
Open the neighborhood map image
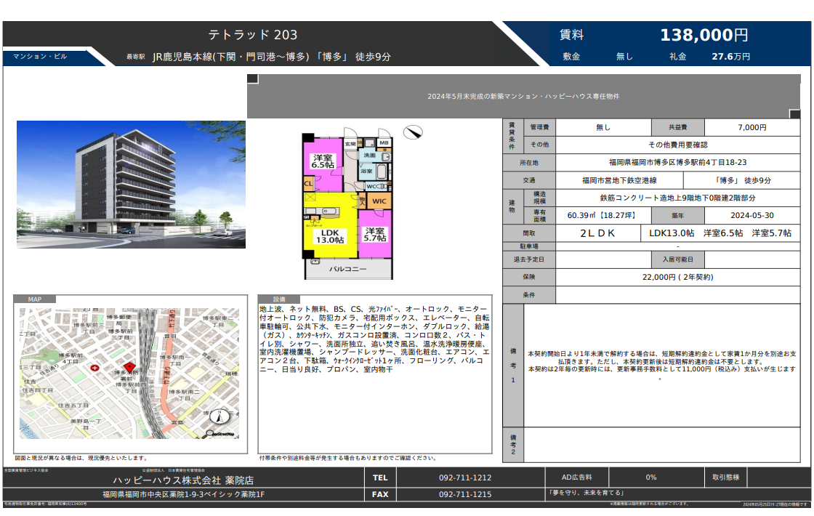click(x=130, y=374)
